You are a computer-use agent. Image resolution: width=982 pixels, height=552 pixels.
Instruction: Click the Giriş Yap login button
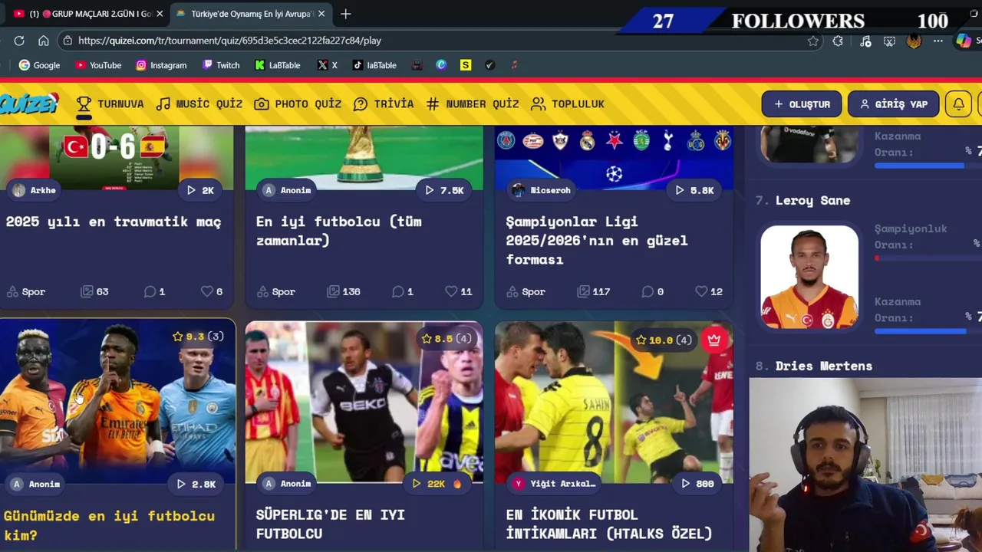pyautogui.click(x=894, y=104)
